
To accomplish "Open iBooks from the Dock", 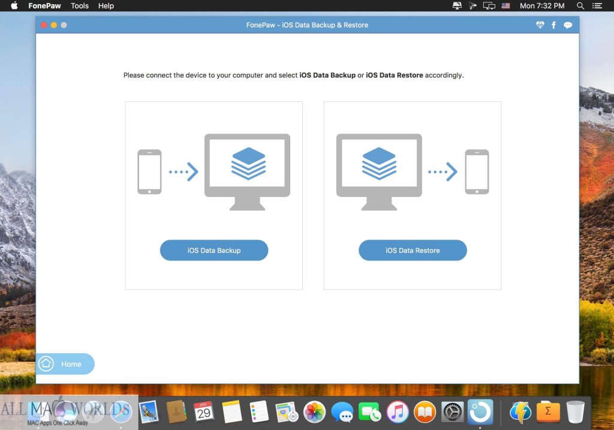I will 425,412.
